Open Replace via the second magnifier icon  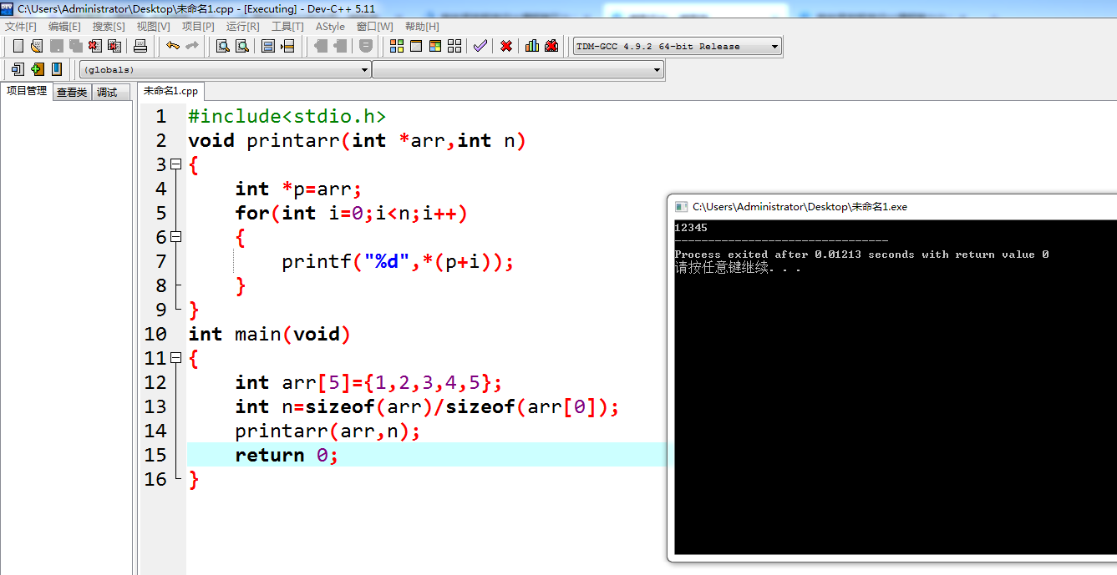point(242,46)
